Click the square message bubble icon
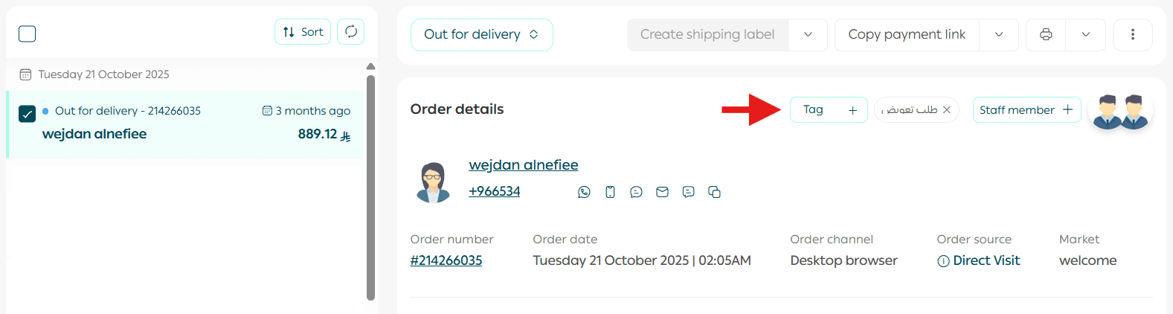The image size is (1173, 314). pos(688,192)
